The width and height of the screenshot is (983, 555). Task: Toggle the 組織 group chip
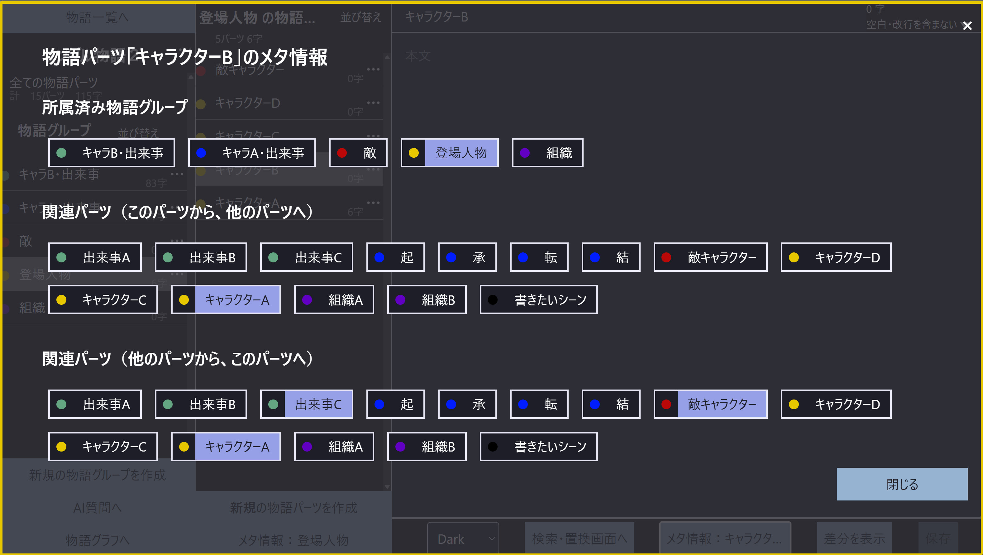547,153
